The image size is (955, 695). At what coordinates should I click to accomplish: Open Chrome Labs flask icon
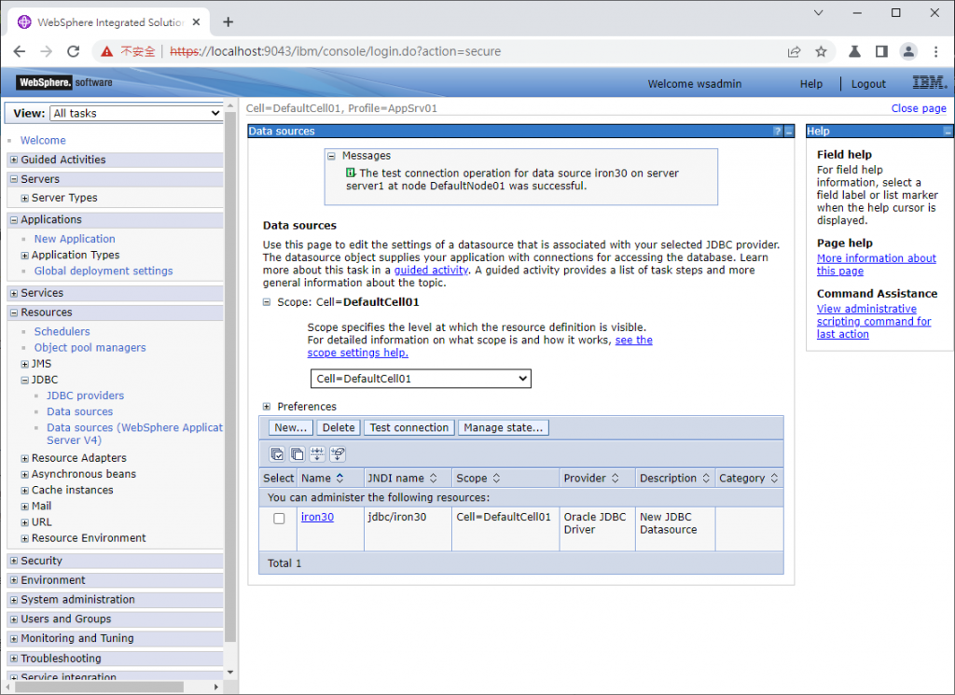coord(854,51)
